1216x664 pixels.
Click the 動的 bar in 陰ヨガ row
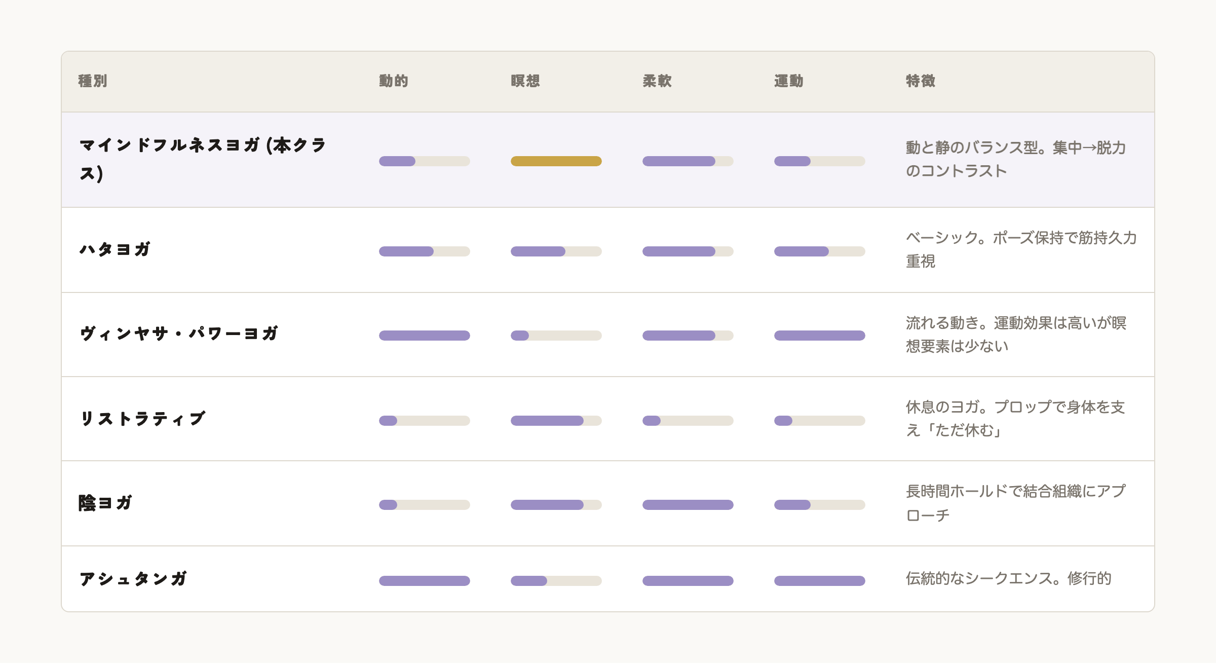[425, 505]
